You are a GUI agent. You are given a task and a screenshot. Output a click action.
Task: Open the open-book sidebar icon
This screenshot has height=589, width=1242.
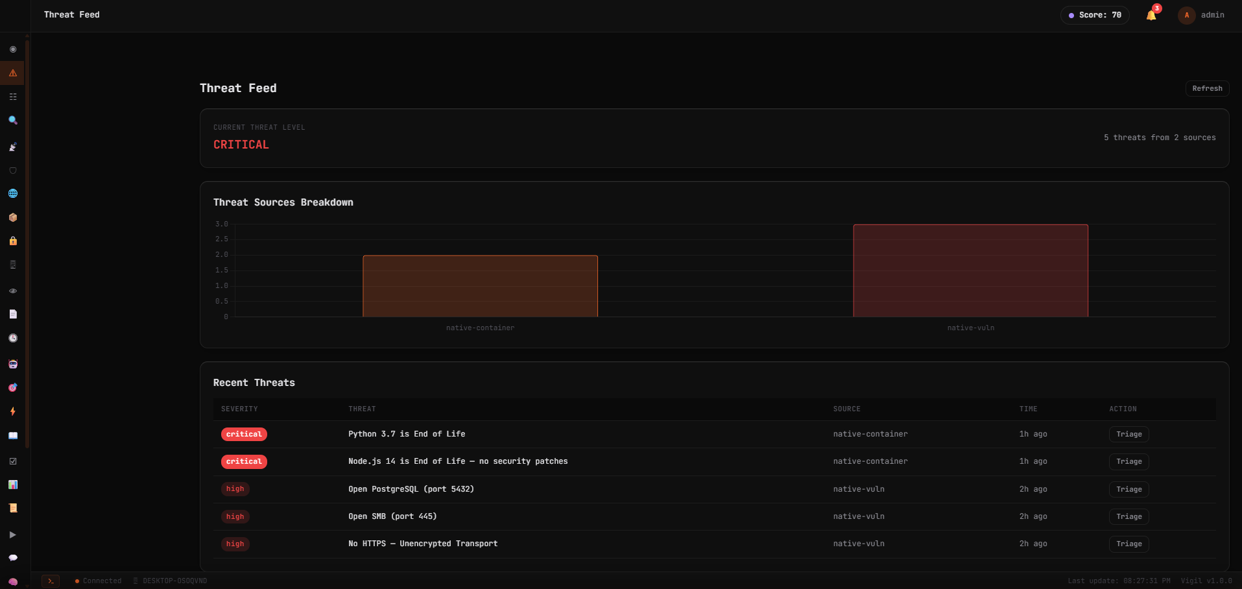click(x=13, y=436)
